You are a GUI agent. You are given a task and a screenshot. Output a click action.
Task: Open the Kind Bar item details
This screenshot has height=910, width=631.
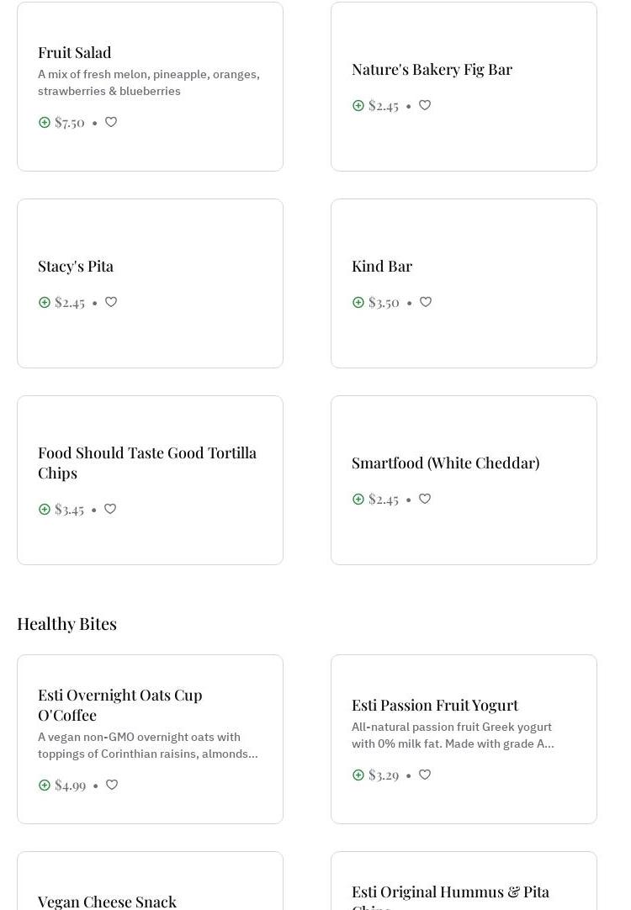pyautogui.click(x=382, y=266)
